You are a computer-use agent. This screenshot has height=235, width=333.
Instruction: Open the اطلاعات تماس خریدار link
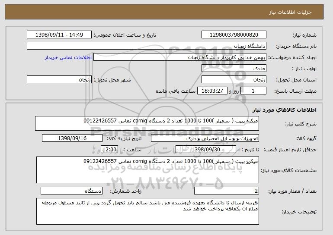tap(68, 57)
